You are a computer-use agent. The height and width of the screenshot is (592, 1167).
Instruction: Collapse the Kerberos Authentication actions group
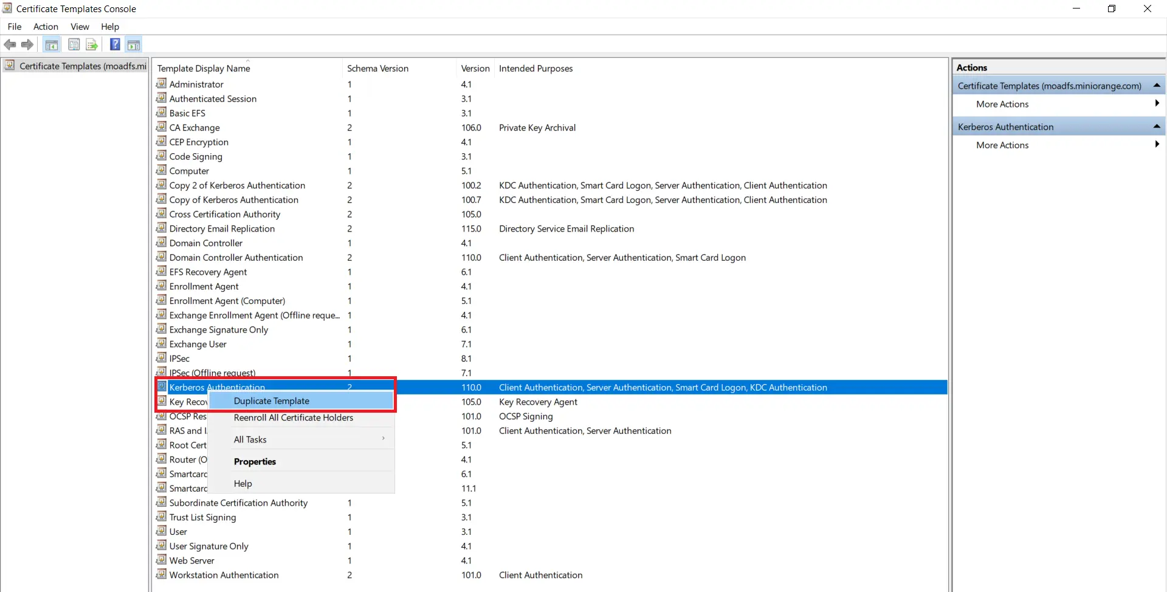click(x=1157, y=126)
